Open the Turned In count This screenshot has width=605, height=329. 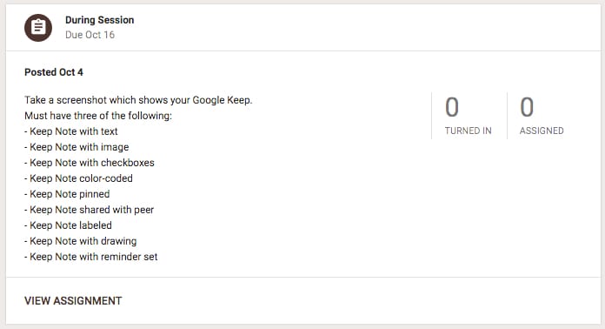click(x=452, y=107)
